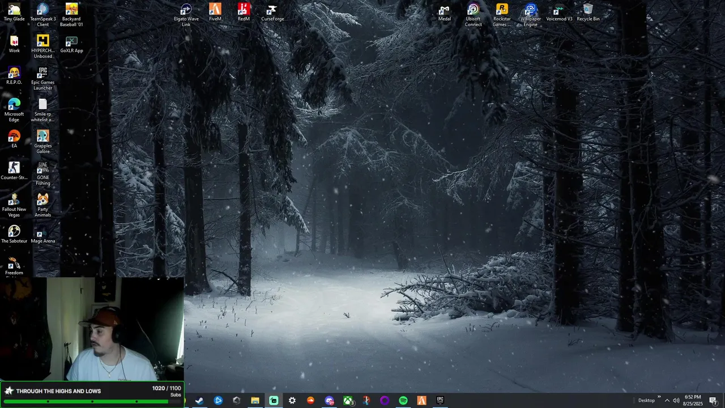Open The Saboteur desktop shortcut
This screenshot has height=408, width=725.
(14, 235)
